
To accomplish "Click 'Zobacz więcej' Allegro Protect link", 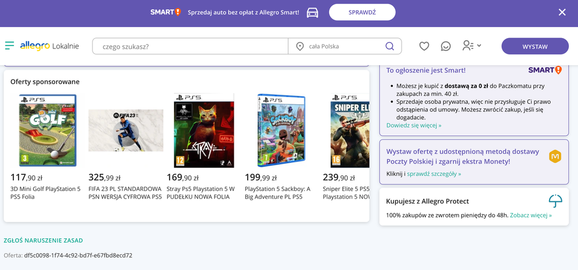I will click(531, 215).
